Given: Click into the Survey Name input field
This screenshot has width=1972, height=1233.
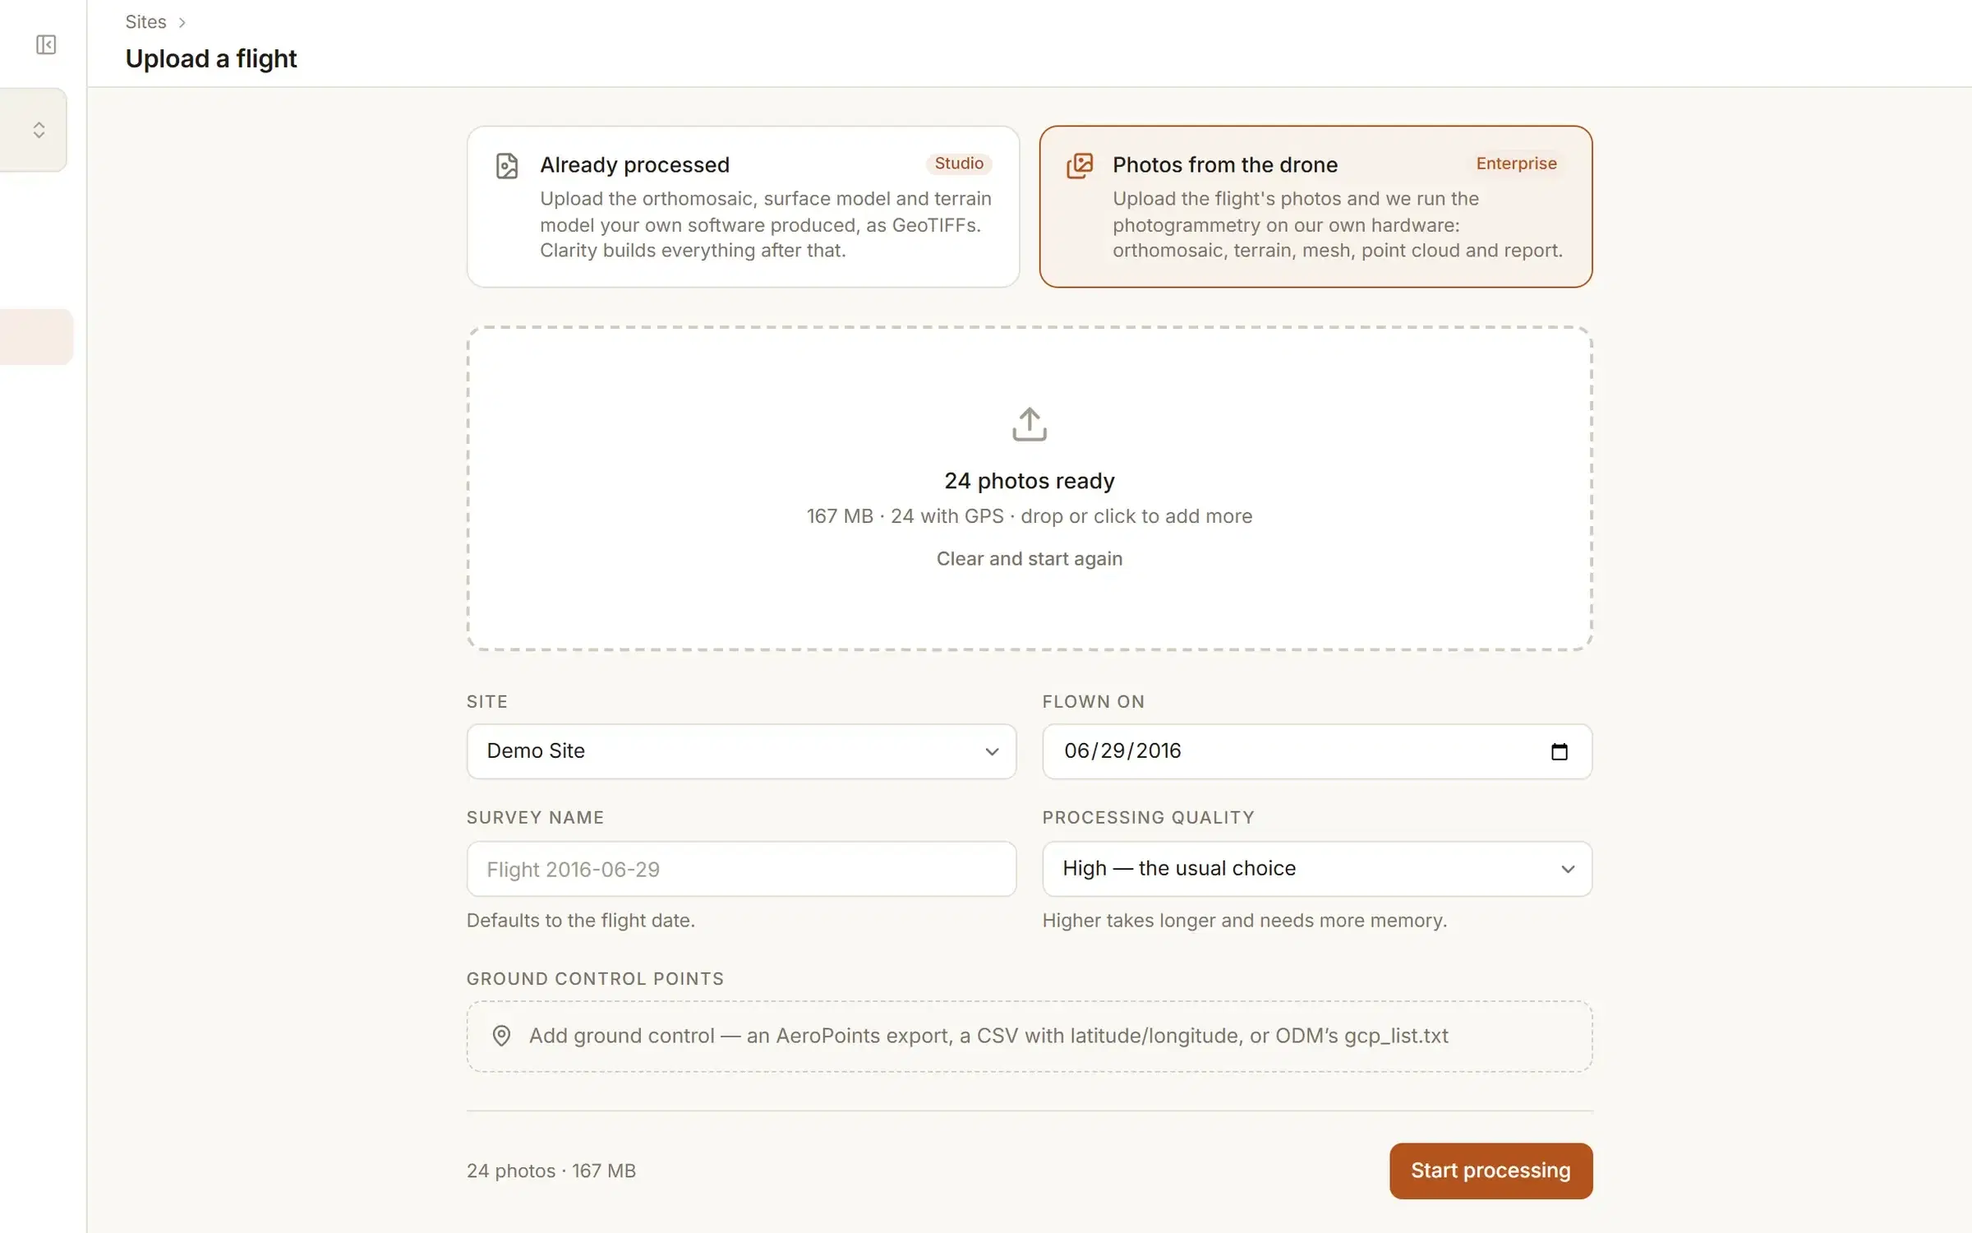Looking at the screenshot, I should pyautogui.click(x=741, y=869).
